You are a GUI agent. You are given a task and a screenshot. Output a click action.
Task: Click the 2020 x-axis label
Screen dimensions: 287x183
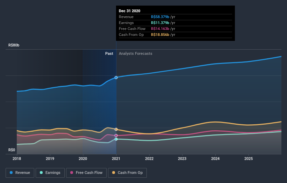pos(83,159)
